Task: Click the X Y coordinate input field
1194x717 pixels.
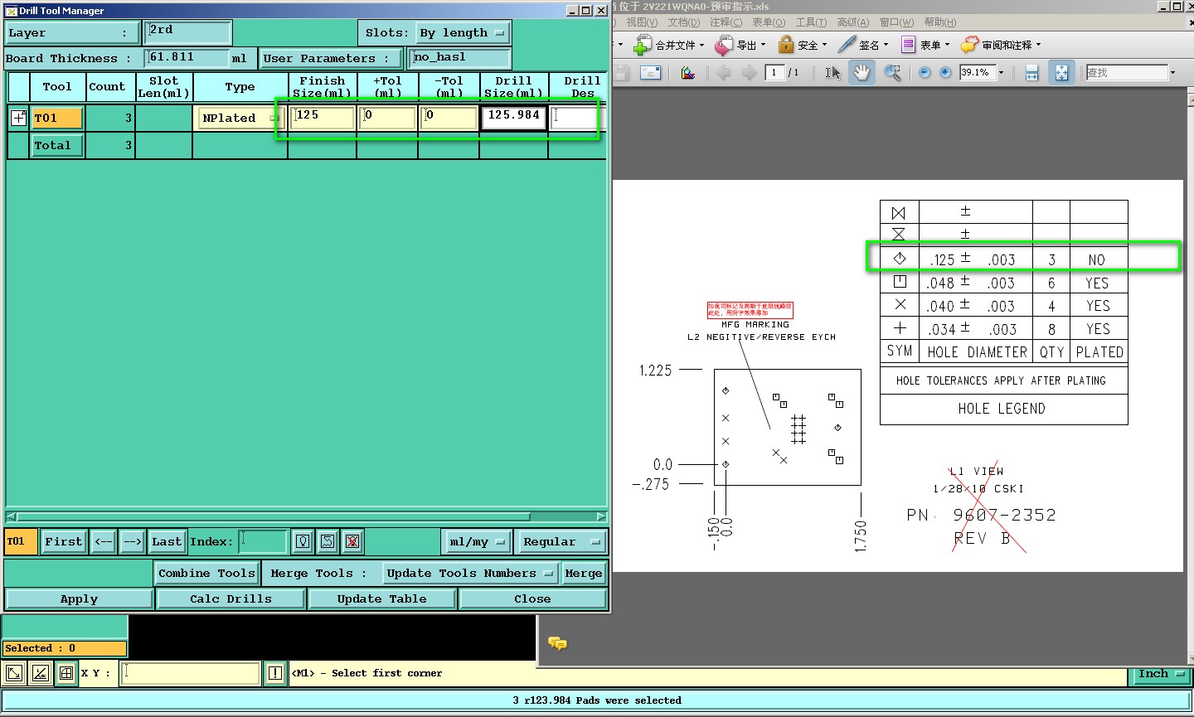Action: (191, 673)
